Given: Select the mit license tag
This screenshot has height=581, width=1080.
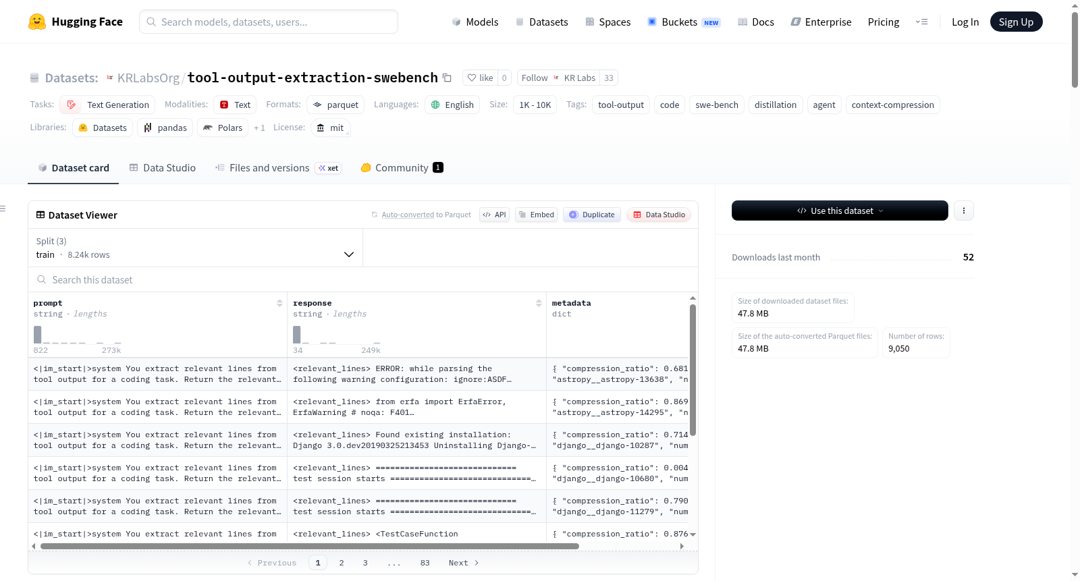Looking at the screenshot, I should (x=330, y=128).
